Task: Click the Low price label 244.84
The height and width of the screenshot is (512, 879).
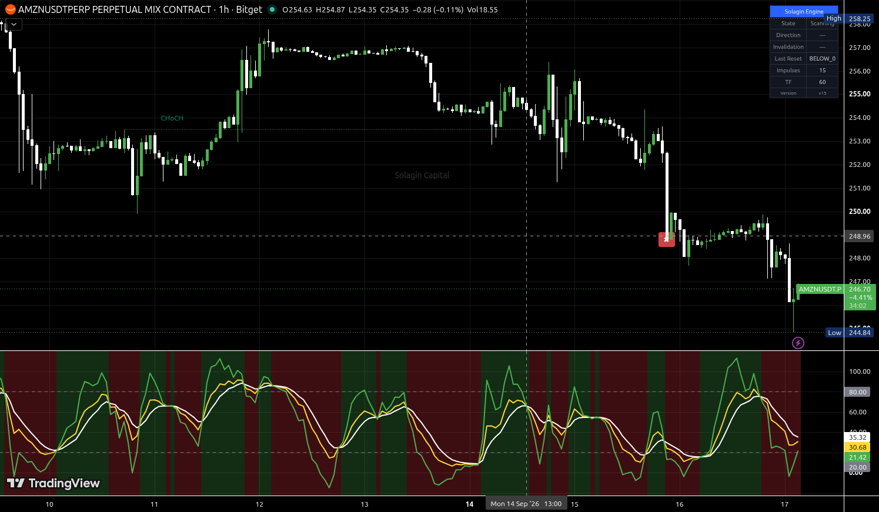Action: coord(860,333)
